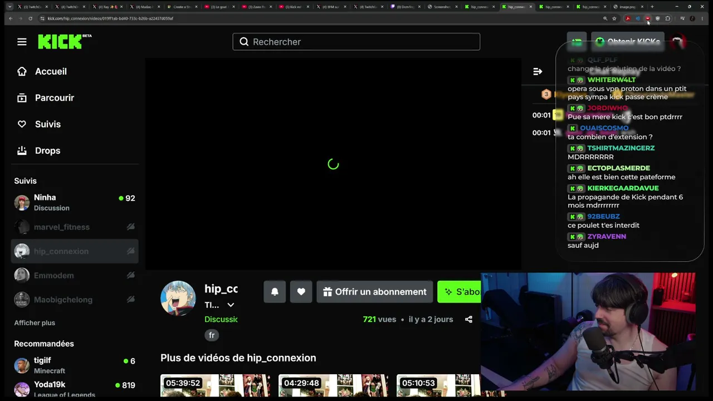
Task: Go to Accueil via the home icon
Action: [22, 71]
